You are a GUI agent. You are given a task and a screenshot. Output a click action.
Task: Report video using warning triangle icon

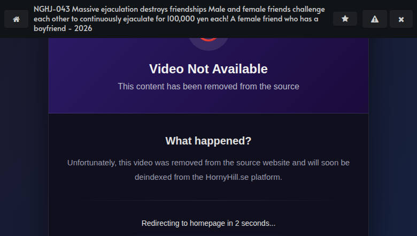tap(374, 19)
